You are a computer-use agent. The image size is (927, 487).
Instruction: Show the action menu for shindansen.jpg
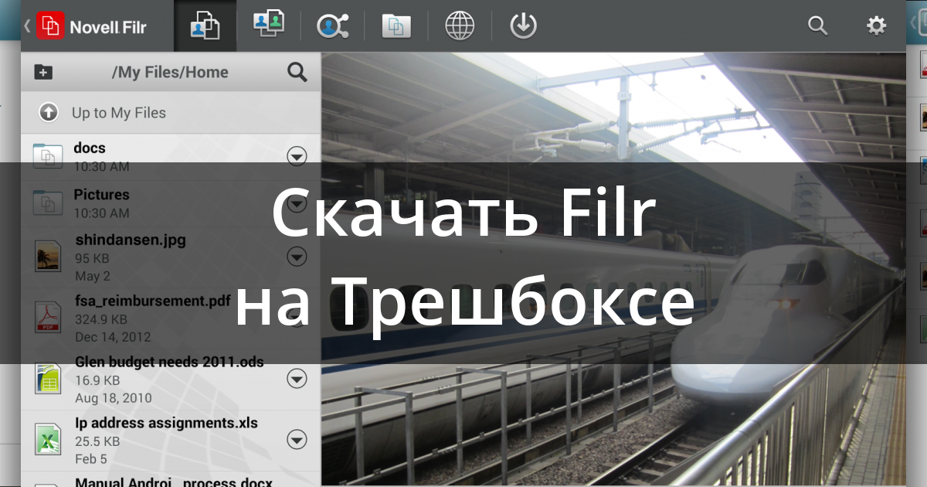tap(297, 256)
